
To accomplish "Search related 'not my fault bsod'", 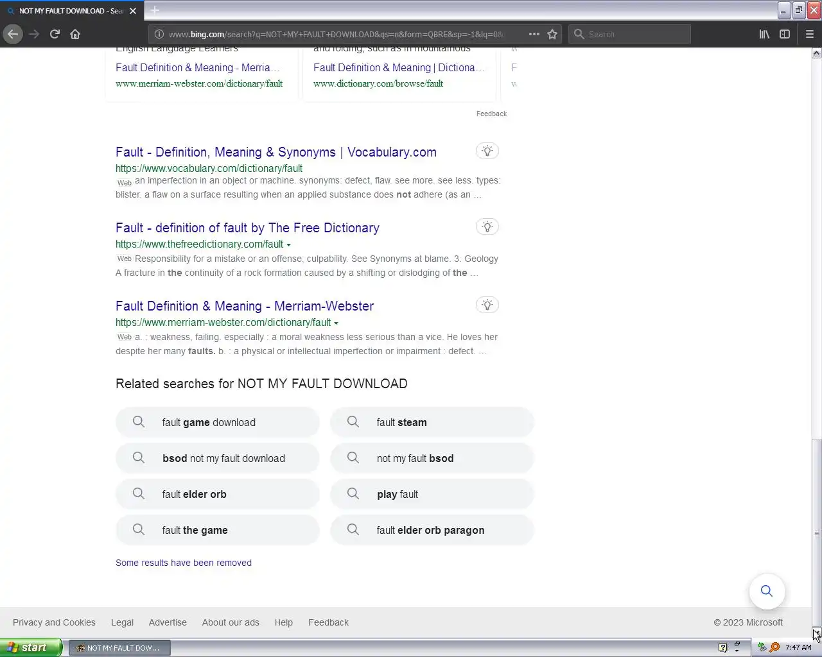I will click(432, 458).
